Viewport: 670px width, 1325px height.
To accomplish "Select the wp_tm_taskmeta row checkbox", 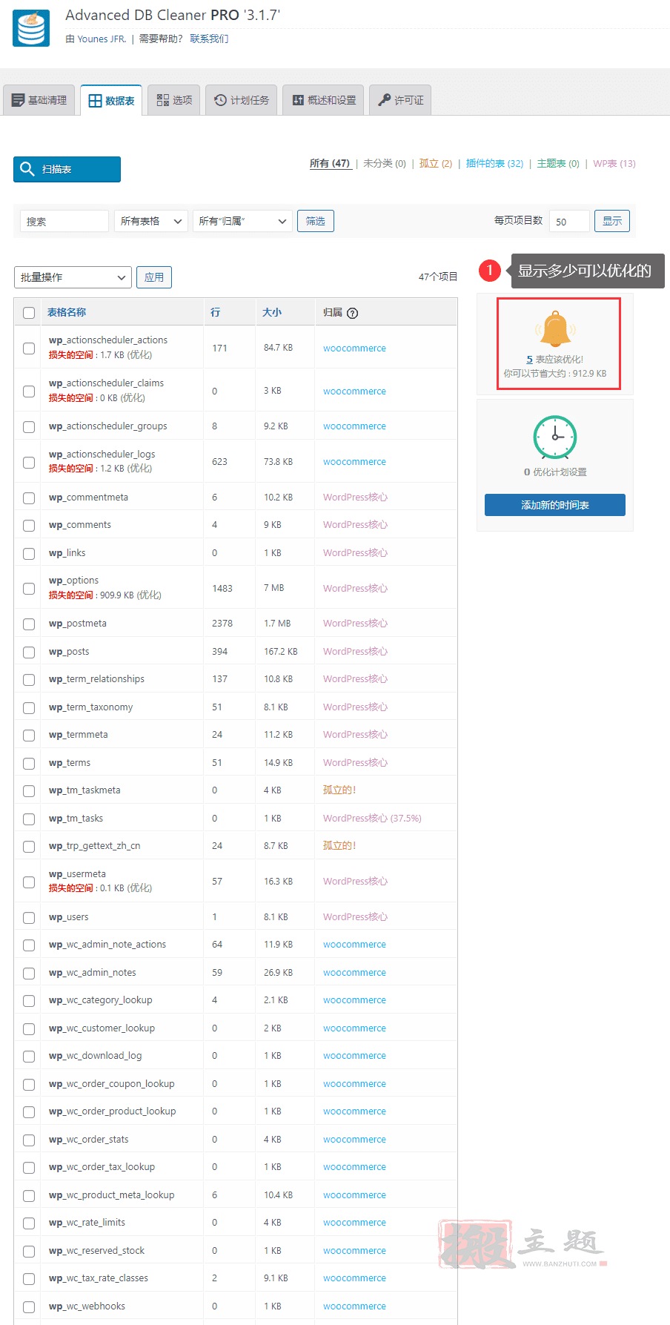I will pos(29,791).
